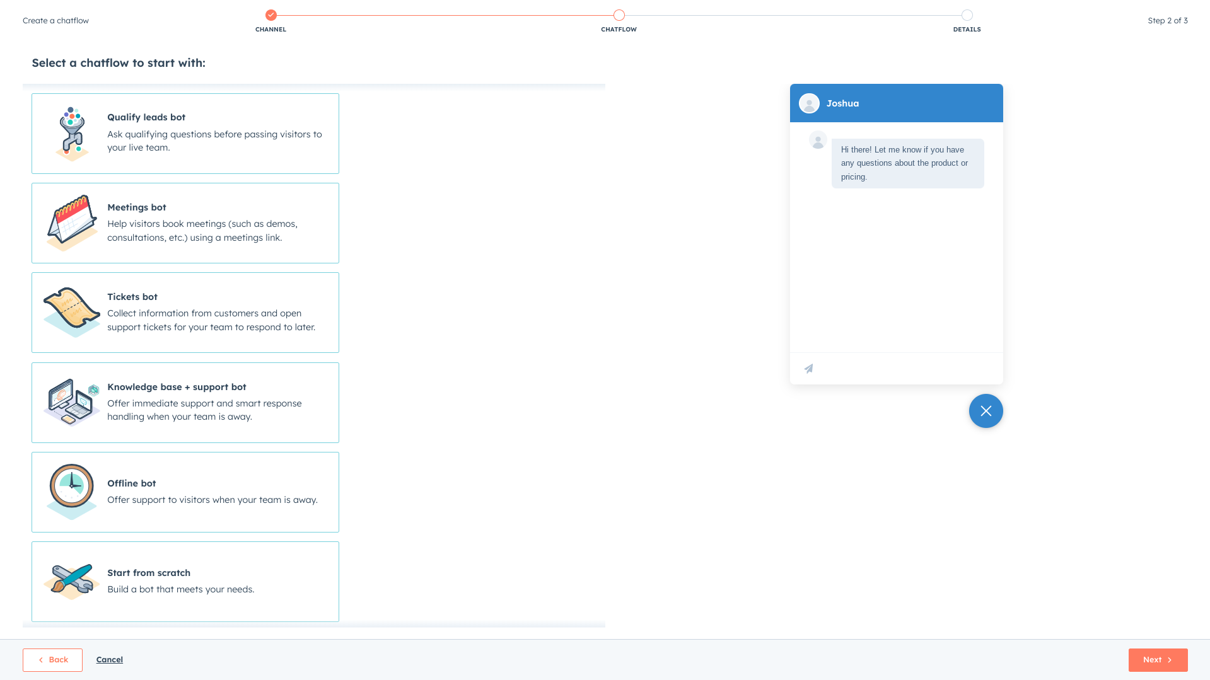
Task: Click 'Ask qualifying questions' description text
Action: tap(214, 141)
